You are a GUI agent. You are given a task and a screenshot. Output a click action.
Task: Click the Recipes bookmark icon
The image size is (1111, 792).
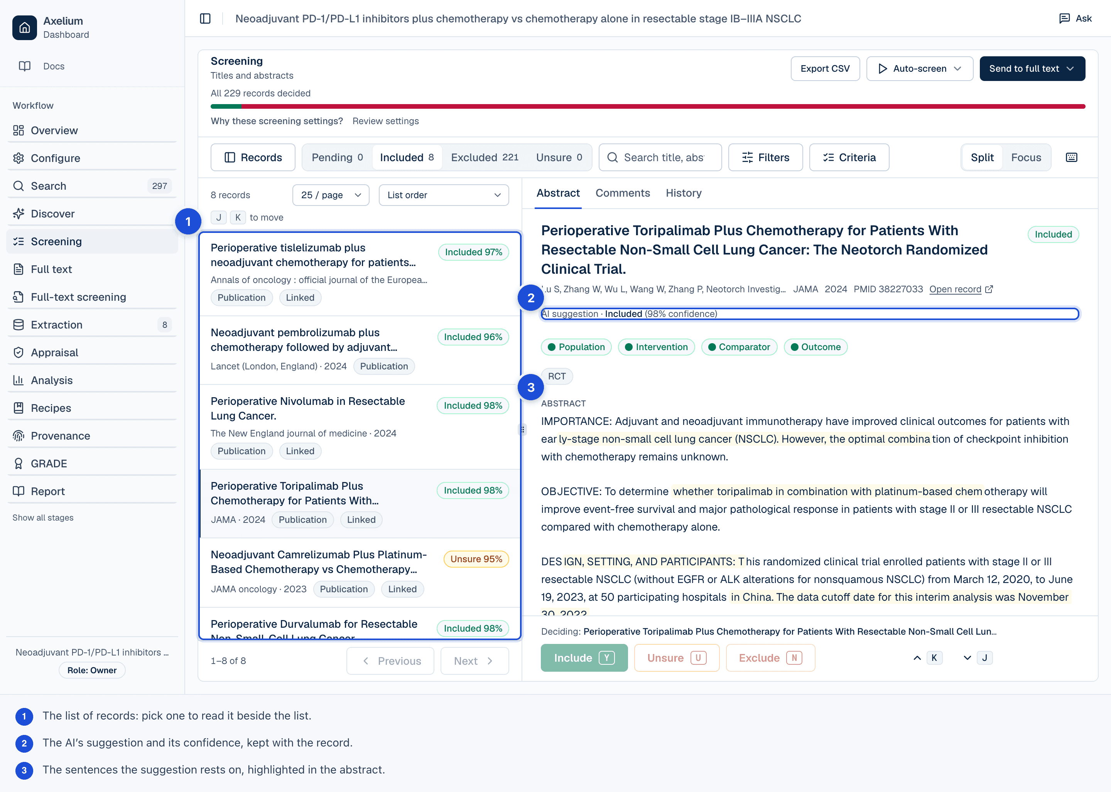pos(19,408)
